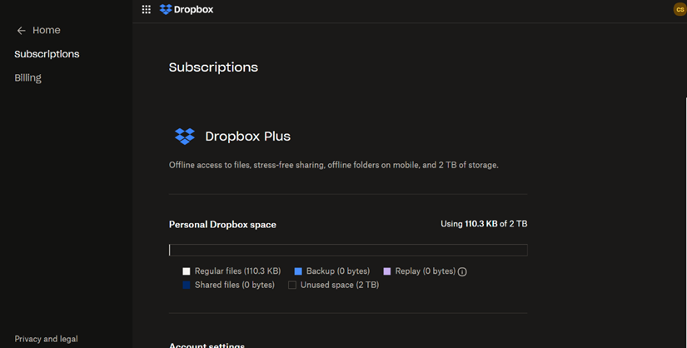This screenshot has width=687, height=348.
Task: Click the Unused space legend swatch
Action: 292,285
